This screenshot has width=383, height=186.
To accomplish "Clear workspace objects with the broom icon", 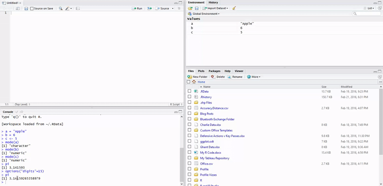I will pyautogui.click(x=234, y=8).
